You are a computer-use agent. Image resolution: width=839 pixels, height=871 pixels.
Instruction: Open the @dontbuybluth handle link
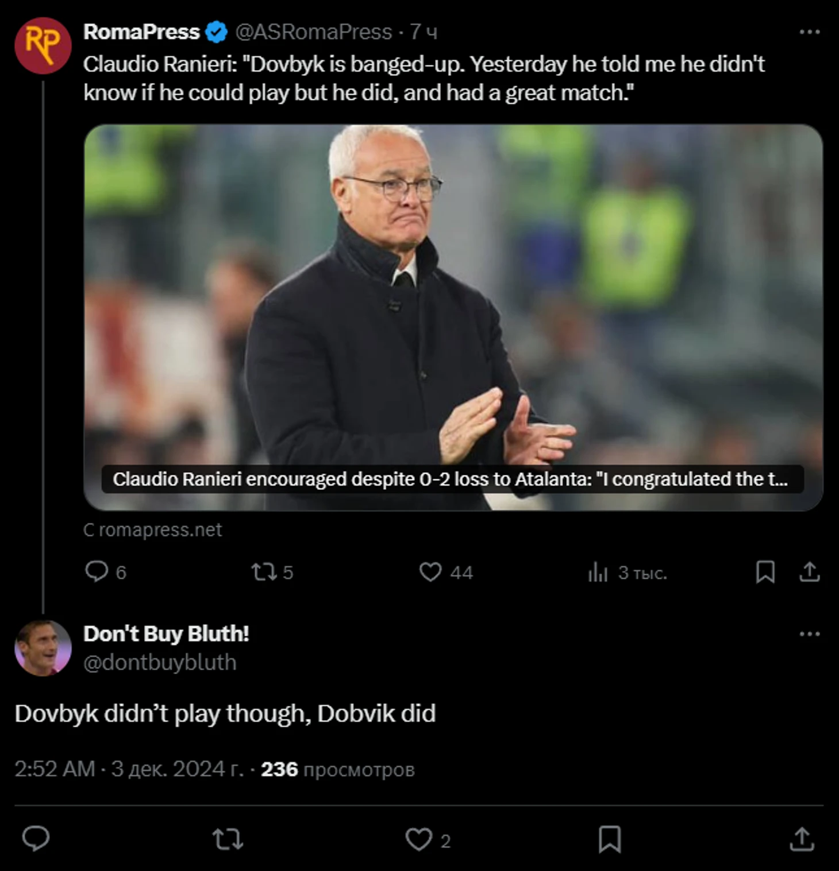coord(160,662)
